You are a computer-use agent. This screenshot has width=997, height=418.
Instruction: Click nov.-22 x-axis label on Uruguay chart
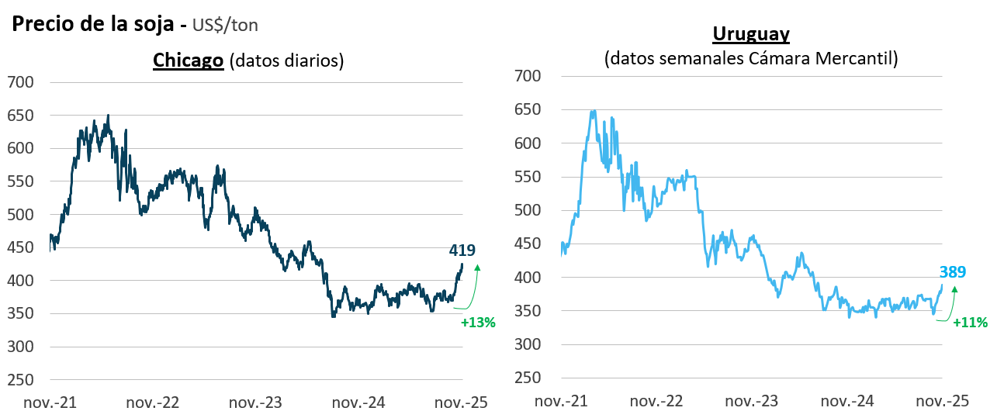pos(656,401)
